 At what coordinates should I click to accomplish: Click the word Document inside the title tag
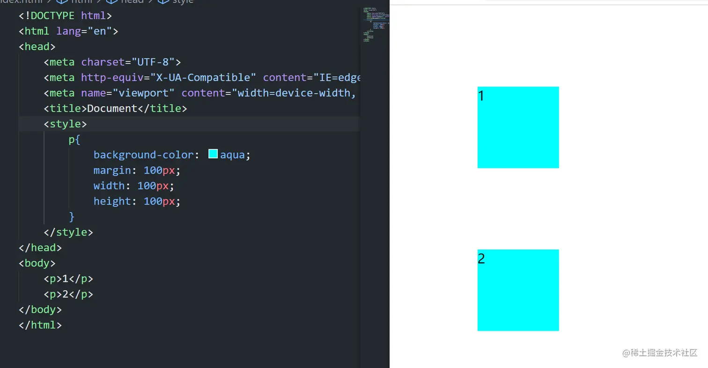[x=112, y=109]
